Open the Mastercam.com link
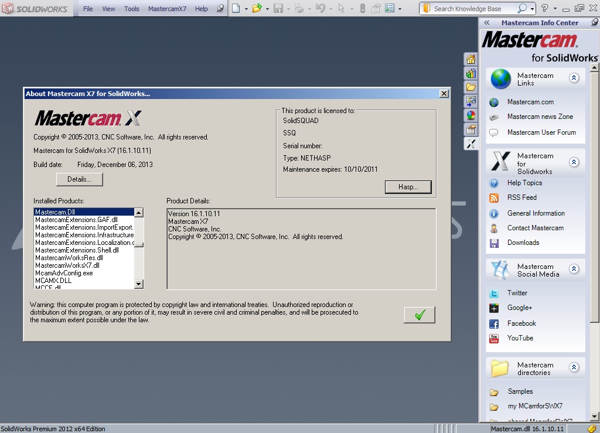 [530, 102]
